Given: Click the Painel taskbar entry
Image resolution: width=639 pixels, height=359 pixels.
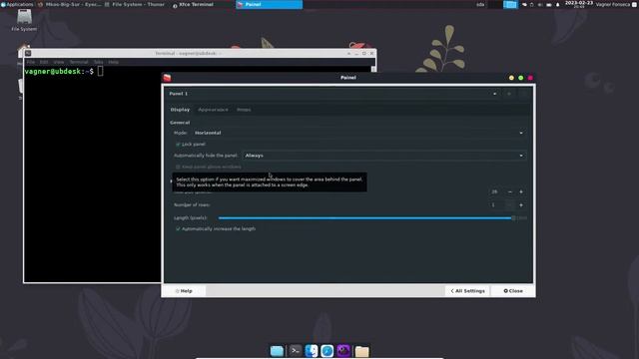Looking at the screenshot, I should pos(269,4).
